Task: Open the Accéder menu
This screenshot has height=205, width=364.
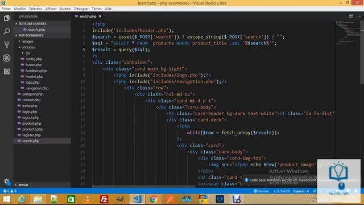Action: pyautogui.click(x=65, y=9)
